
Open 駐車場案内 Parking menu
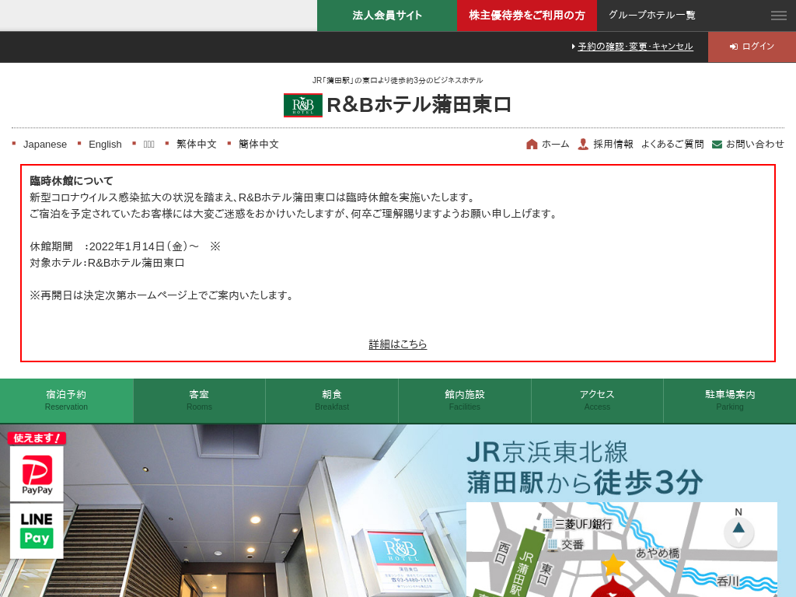click(x=730, y=400)
